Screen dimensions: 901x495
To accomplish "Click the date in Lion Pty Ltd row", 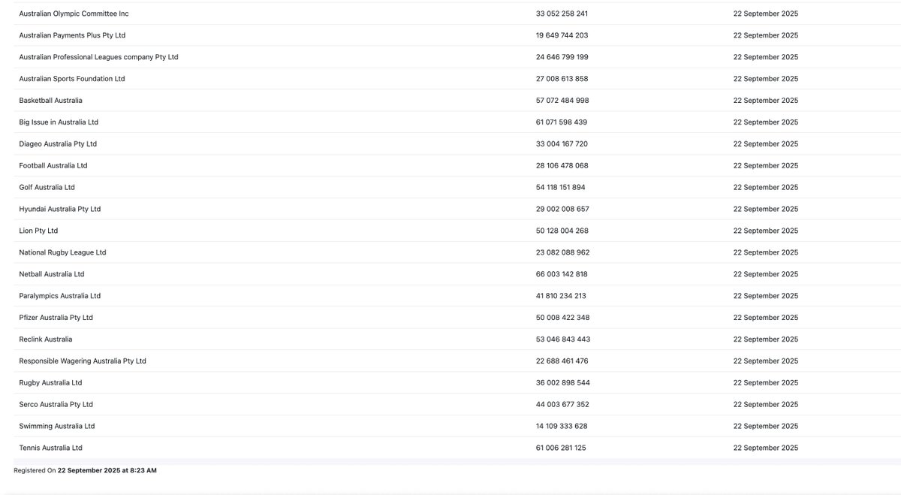I will click(x=766, y=231).
